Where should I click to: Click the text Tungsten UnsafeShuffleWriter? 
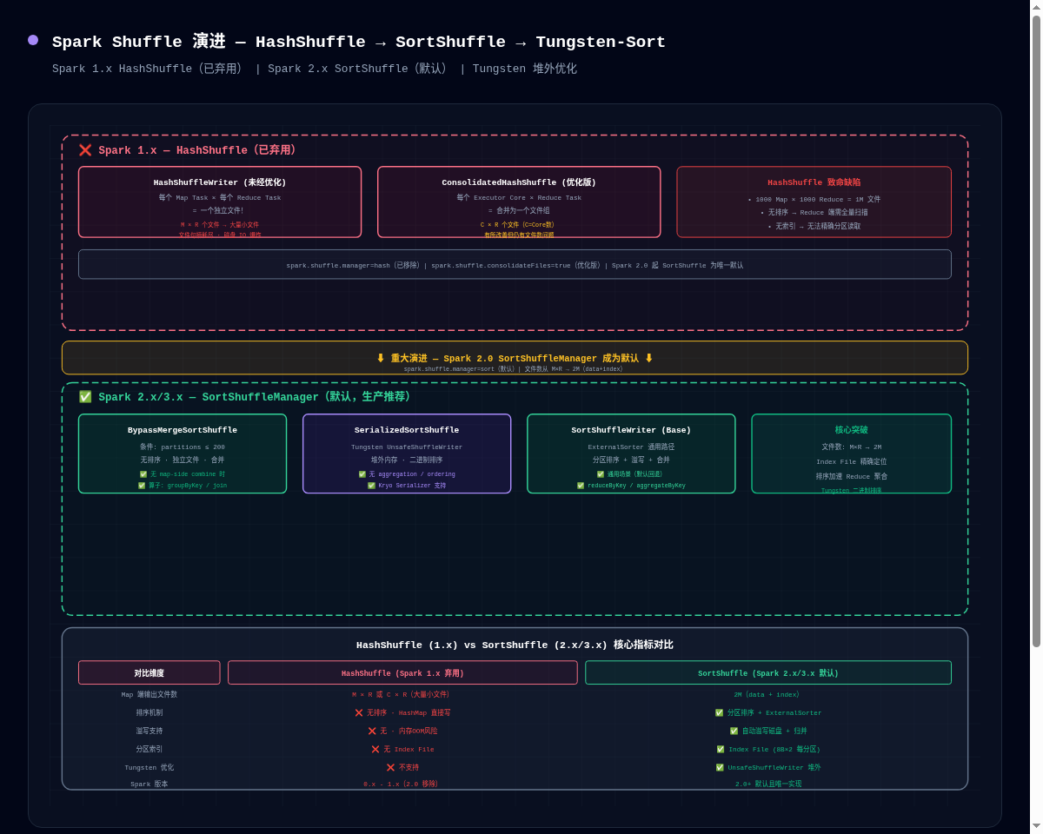point(407,447)
